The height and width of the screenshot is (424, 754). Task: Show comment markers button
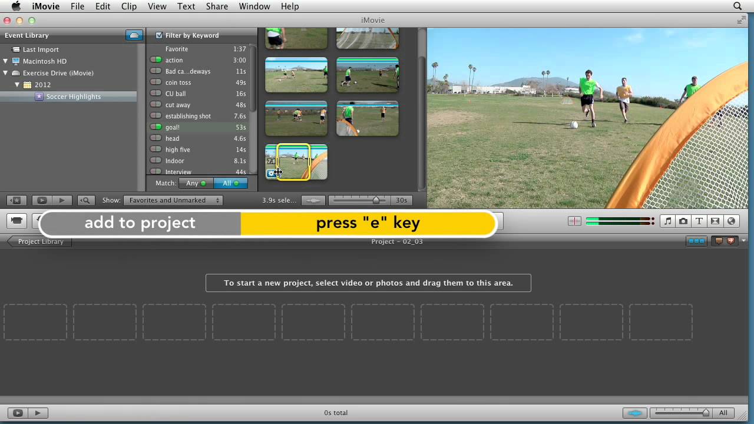pos(718,241)
